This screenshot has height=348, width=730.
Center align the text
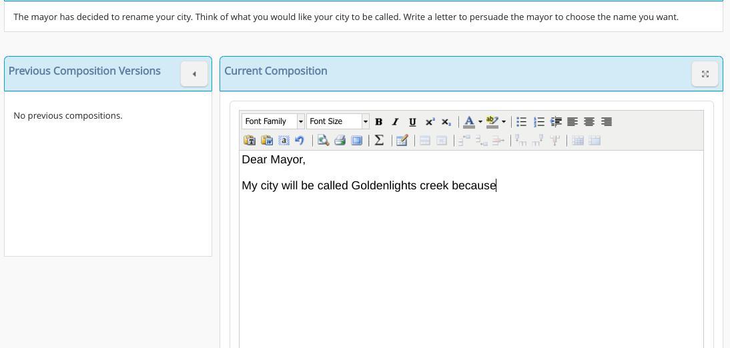coord(589,122)
